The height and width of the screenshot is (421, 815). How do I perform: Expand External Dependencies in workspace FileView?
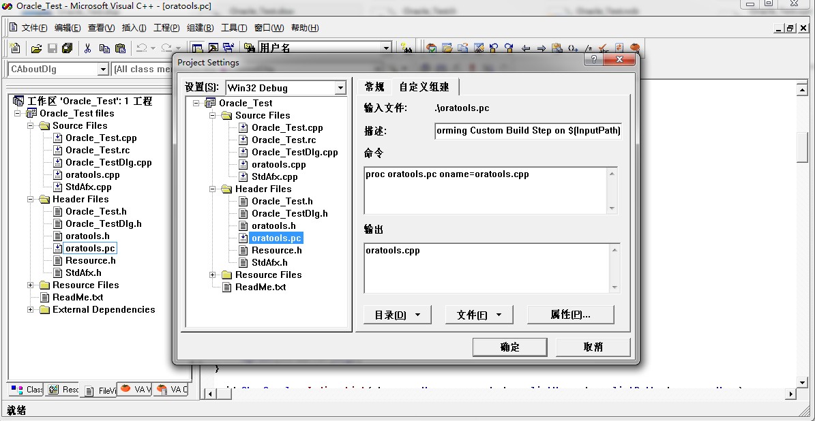[30, 309]
